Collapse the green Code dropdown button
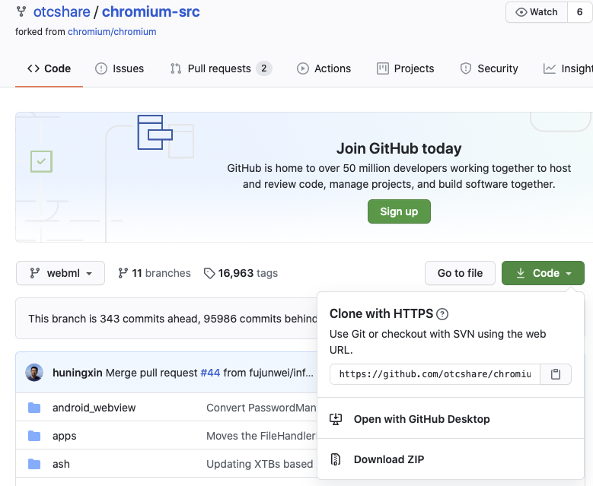Viewport: 593px width, 486px height. pos(543,273)
